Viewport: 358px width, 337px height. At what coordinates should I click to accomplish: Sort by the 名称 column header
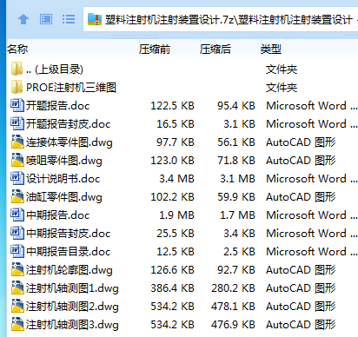click(17, 50)
